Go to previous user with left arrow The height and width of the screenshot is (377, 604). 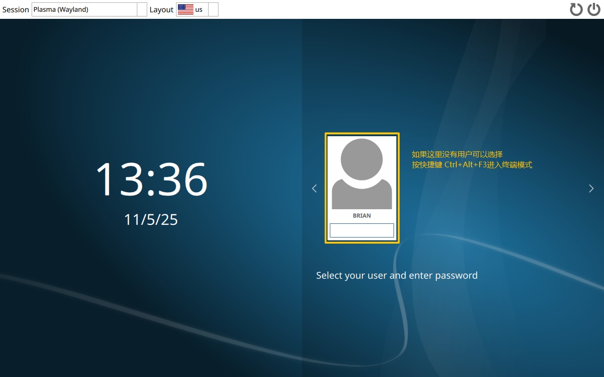[x=314, y=188]
